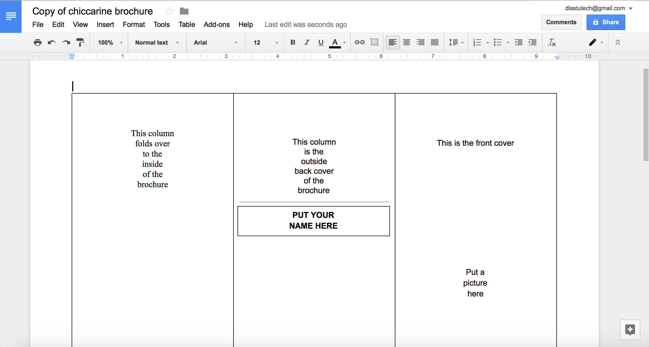649x347 pixels.
Task: Click the Underline formatting icon
Action: click(x=322, y=43)
